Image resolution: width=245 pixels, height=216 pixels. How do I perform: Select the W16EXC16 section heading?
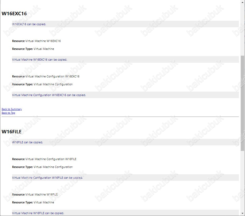coord(14,14)
